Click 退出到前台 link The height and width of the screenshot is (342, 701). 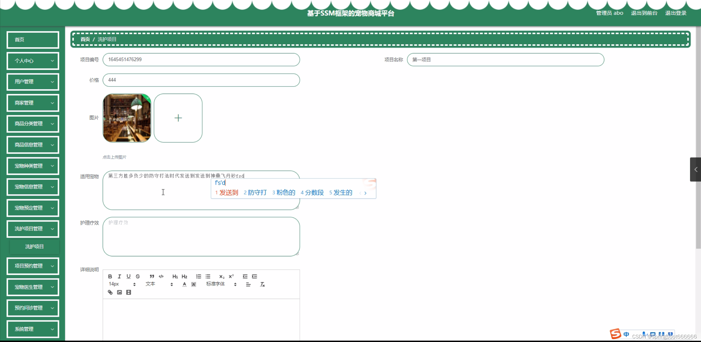pos(644,13)
